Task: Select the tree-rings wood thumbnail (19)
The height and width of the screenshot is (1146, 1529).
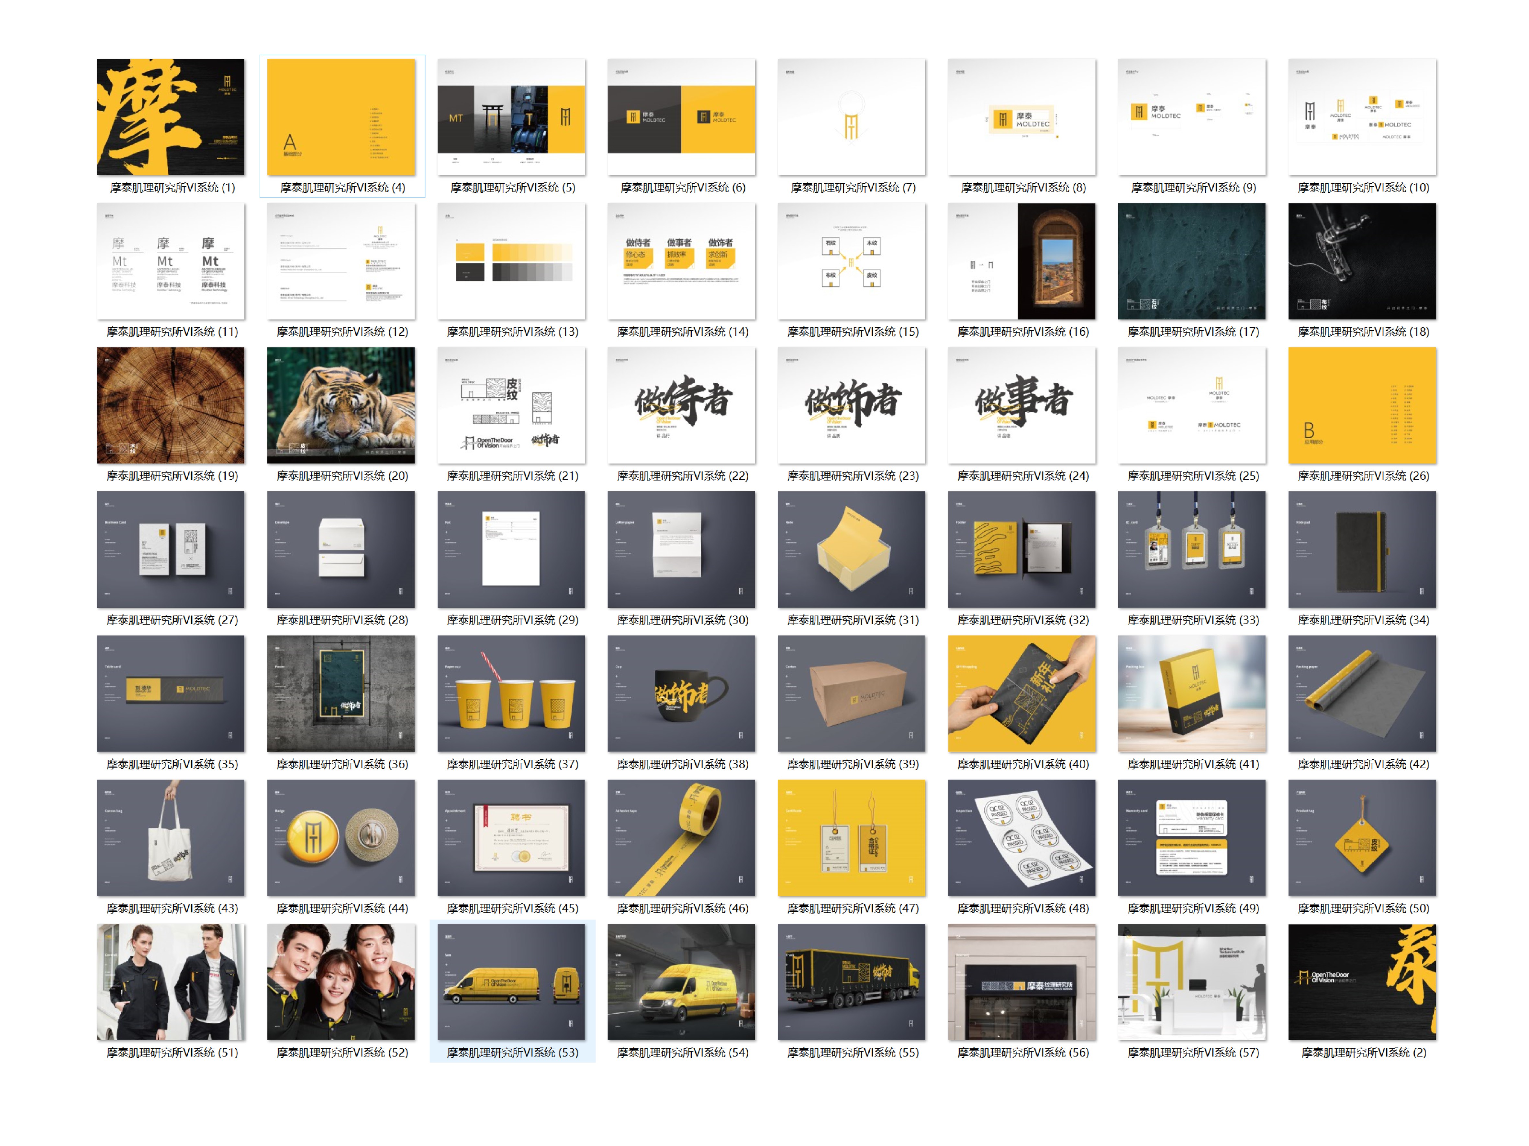Action: click(x=171, y=406)
